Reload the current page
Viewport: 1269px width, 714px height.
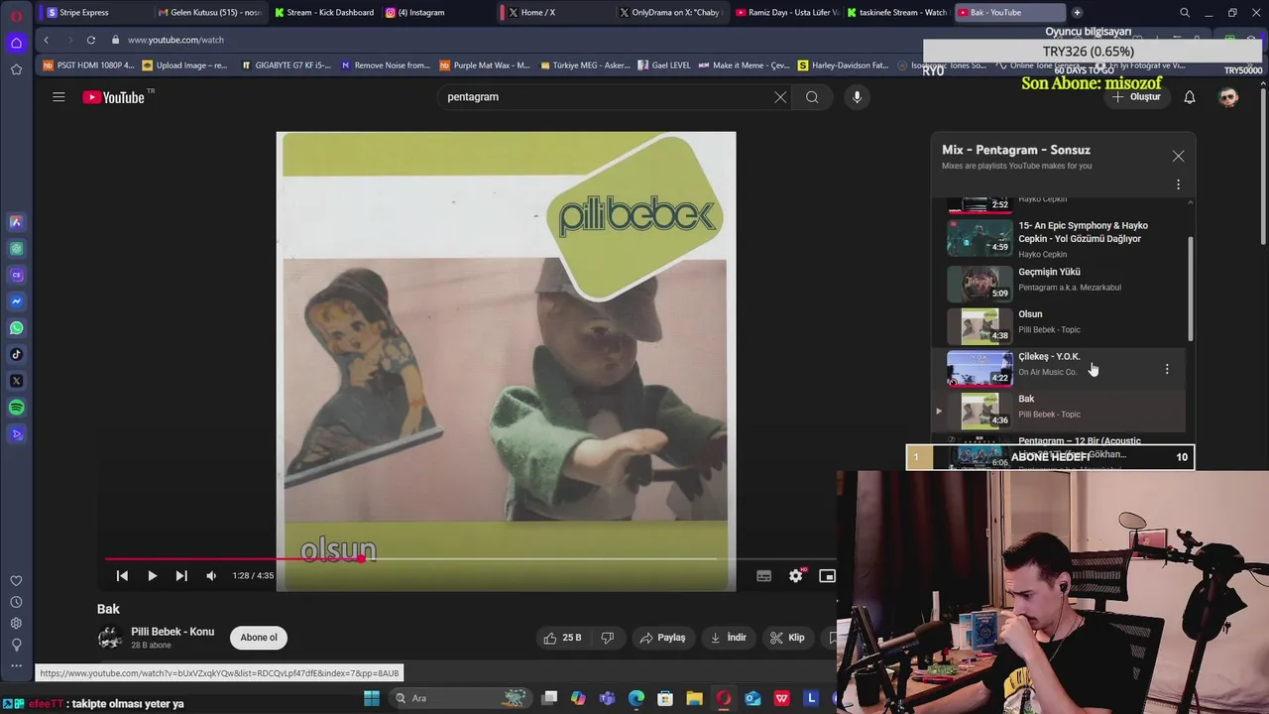pos(90,40)
